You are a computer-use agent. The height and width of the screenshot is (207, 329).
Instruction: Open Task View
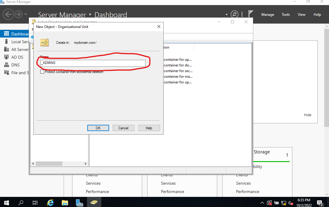coord(35,203)
